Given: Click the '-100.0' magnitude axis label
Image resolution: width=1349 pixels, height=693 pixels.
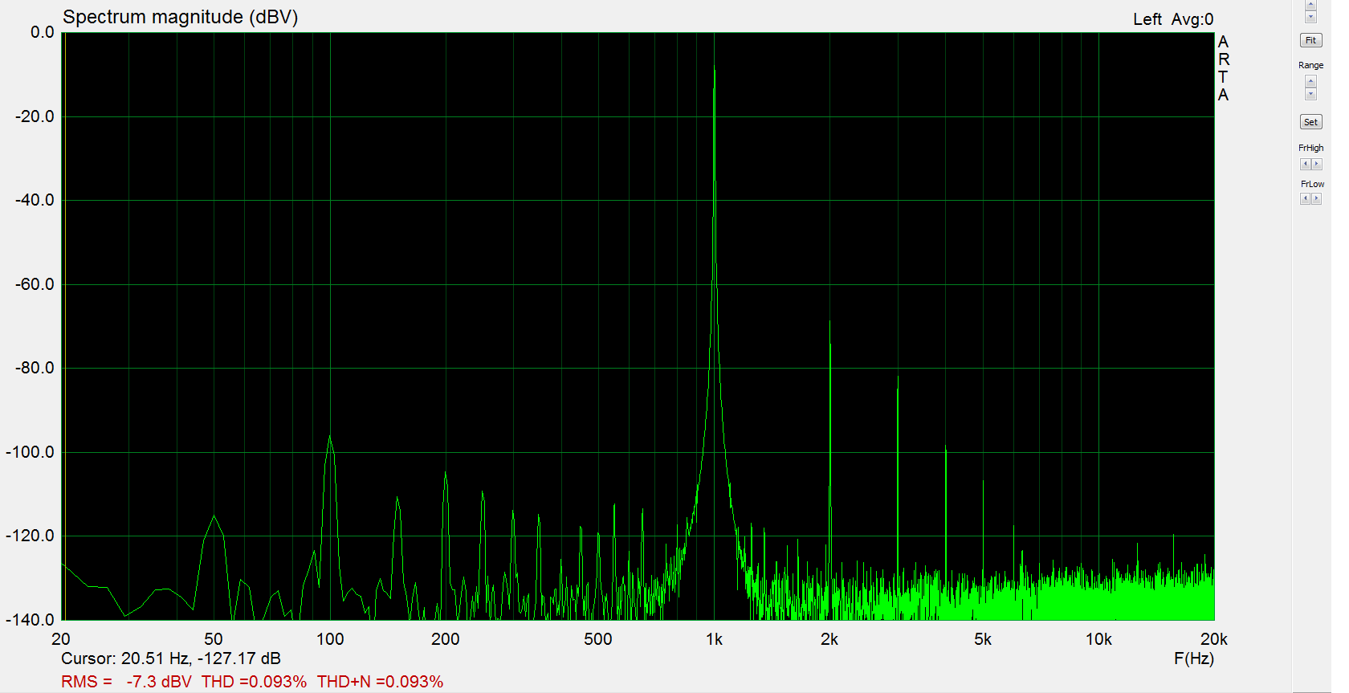Looking at the screenshot, I should (x=30, y=452).
